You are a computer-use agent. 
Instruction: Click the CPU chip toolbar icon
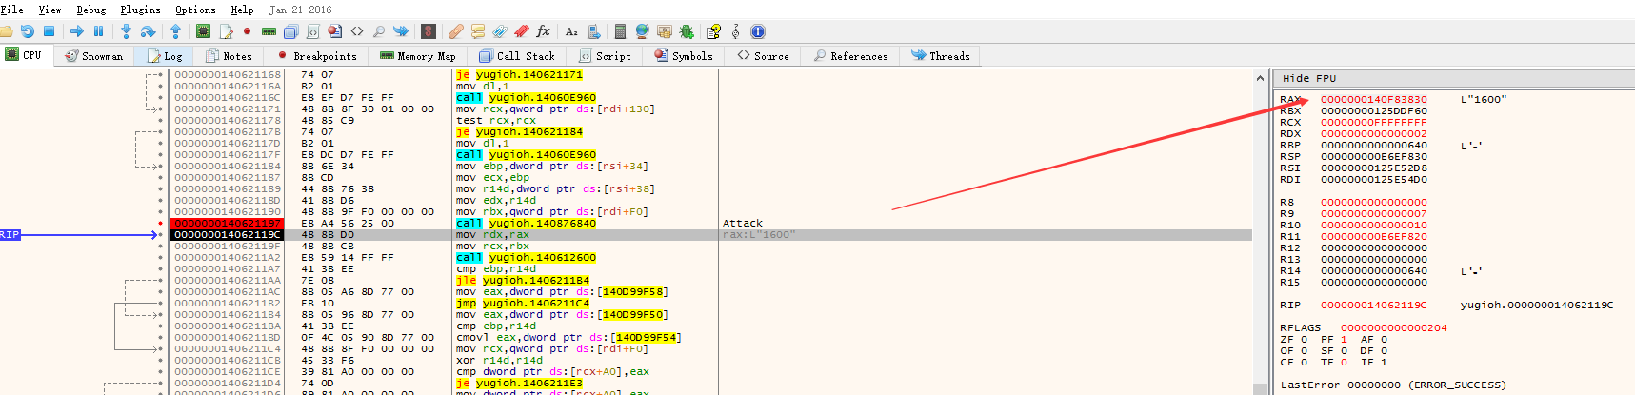click(203, 31)
